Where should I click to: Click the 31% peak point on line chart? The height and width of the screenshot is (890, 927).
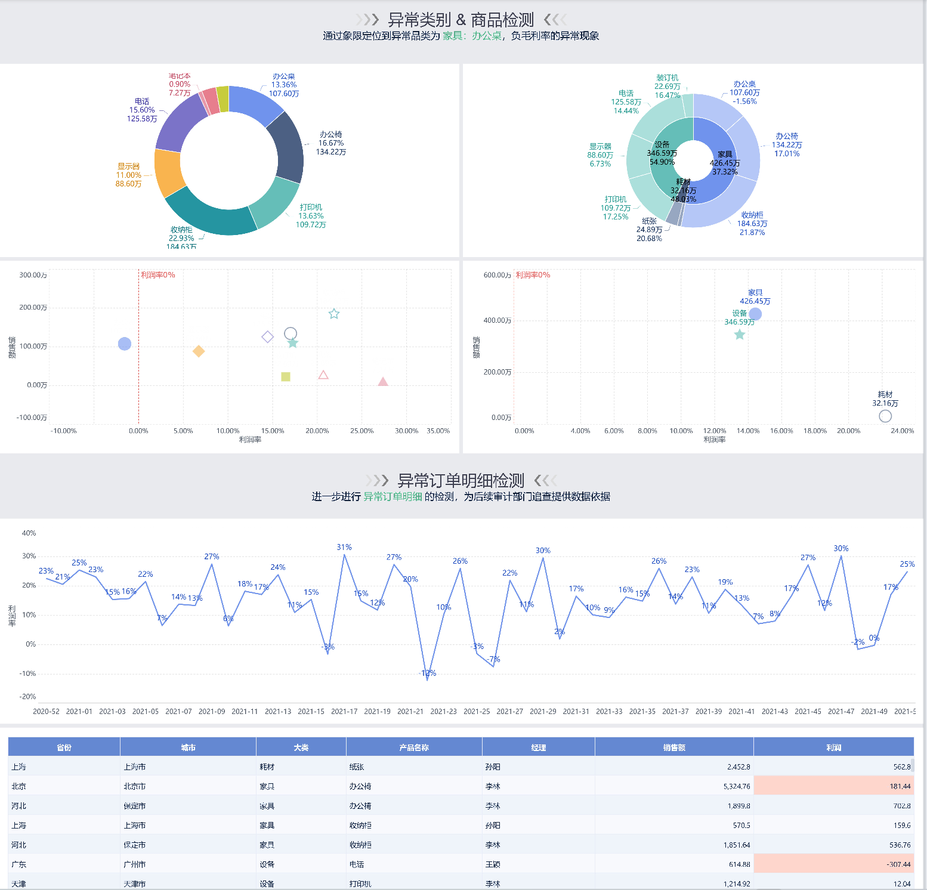pos(344,555)
